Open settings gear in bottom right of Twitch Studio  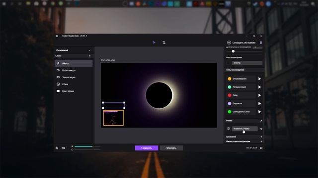tap(261, 148)
